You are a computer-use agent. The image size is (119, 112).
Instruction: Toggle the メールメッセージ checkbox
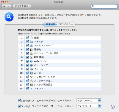(27, 45)
